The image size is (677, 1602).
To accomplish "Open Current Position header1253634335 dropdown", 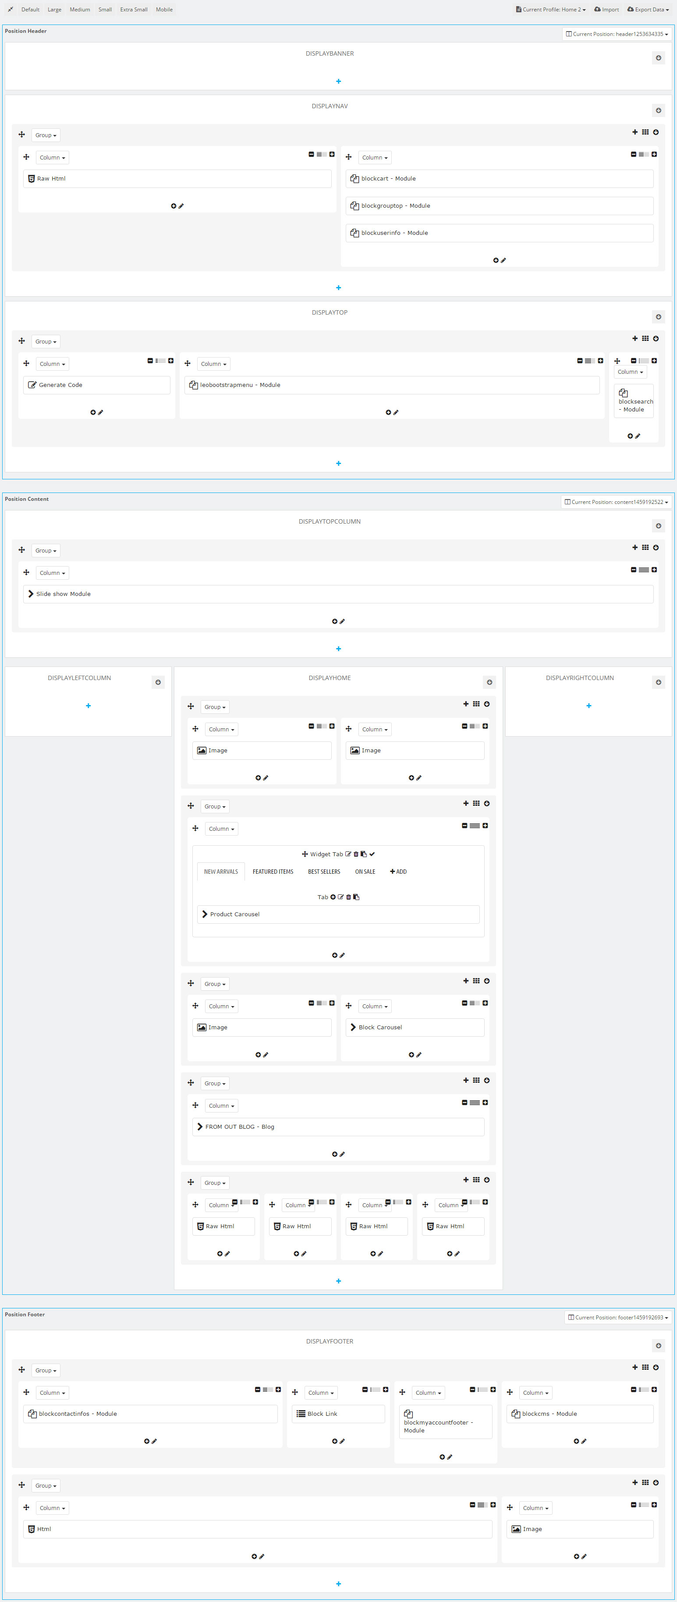I will tap(617, 34).
